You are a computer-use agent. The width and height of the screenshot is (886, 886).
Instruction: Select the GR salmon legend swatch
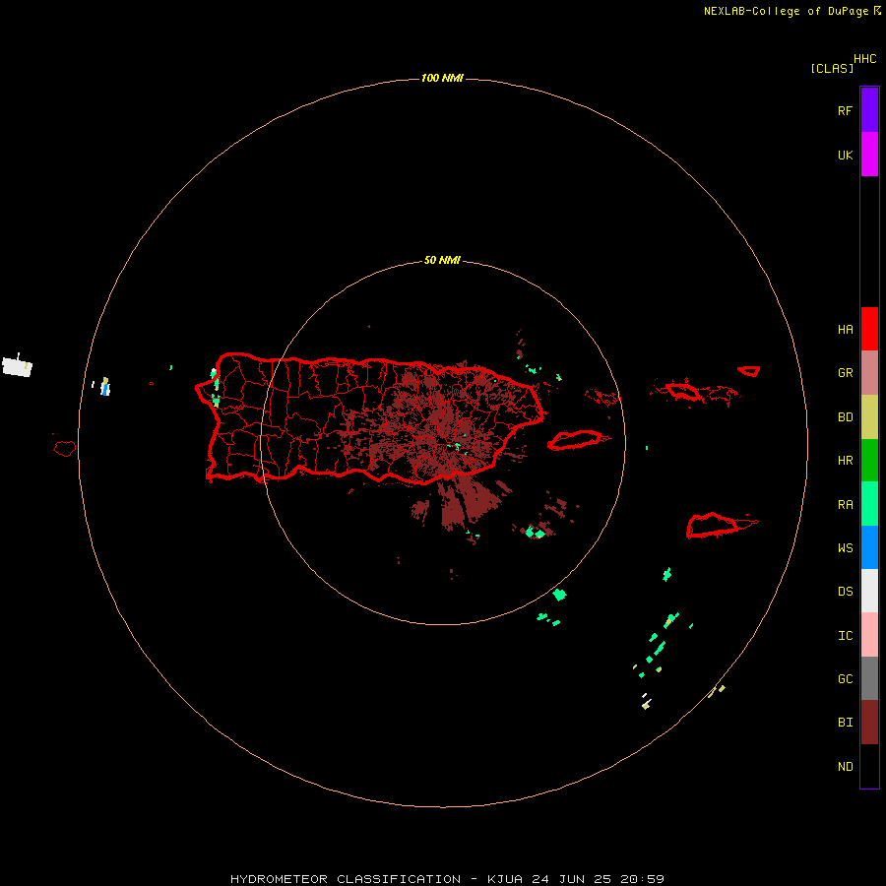point(869,373)
